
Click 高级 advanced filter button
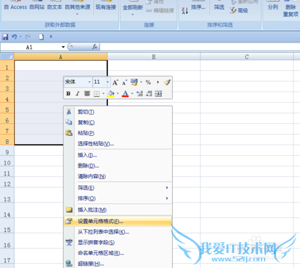point(239,10)
